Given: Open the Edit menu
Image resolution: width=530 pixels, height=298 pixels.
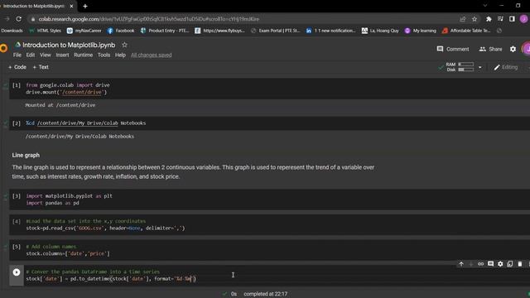Looking at the screenshot, I should (31, 55).
